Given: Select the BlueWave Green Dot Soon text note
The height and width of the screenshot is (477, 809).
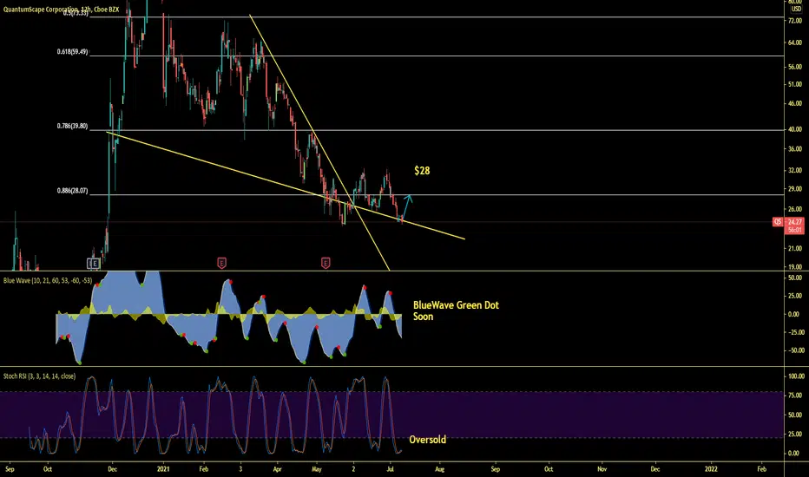Looking at the screenshot, I should (x=456, y=311).
